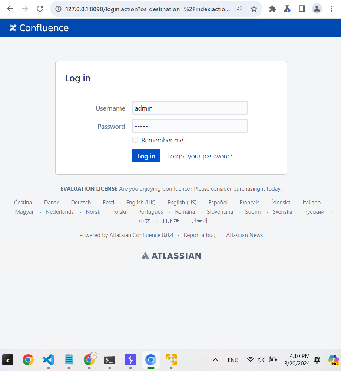Click the address bar URL
The width and height of the screenshot is (341, 371).
tap(148, 9)
